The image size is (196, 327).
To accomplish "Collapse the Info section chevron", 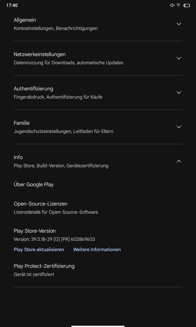I will (x=179, y=161).
